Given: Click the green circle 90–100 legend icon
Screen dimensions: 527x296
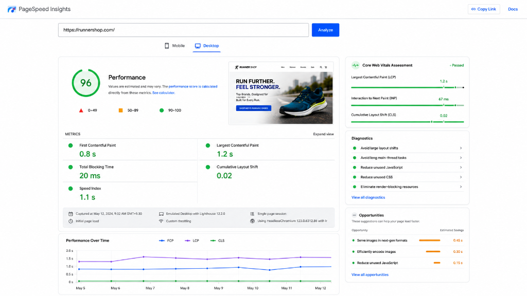Looking at the screenshot, I should pos(162,110).
